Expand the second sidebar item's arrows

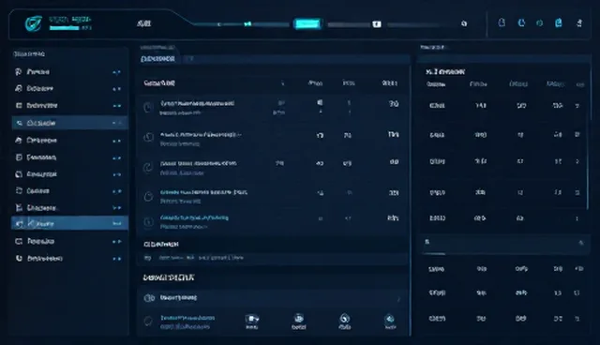[x=116, y=89]
